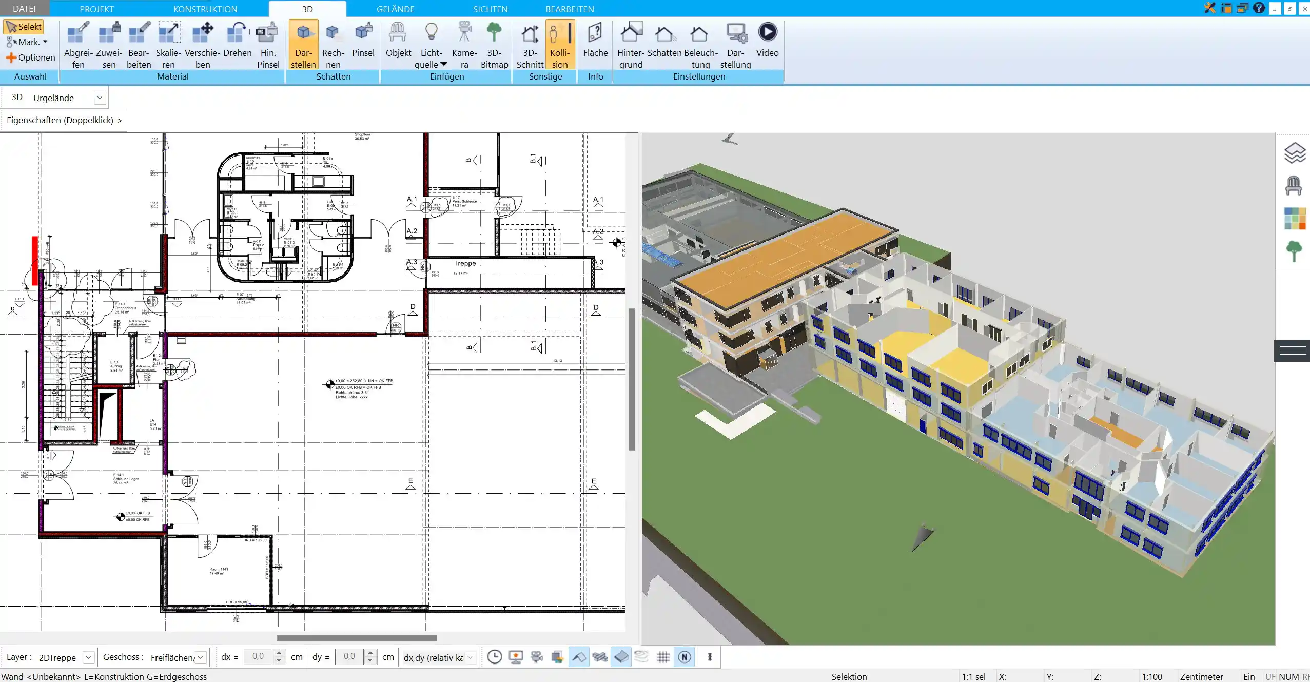Viewport: 1310px width, 682px height.
Task: Open the Optionen plus button
Action: [x=30, y=57]
